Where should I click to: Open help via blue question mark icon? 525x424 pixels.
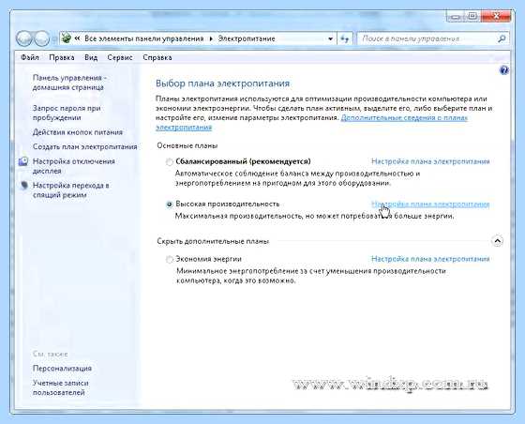(503, 70)
